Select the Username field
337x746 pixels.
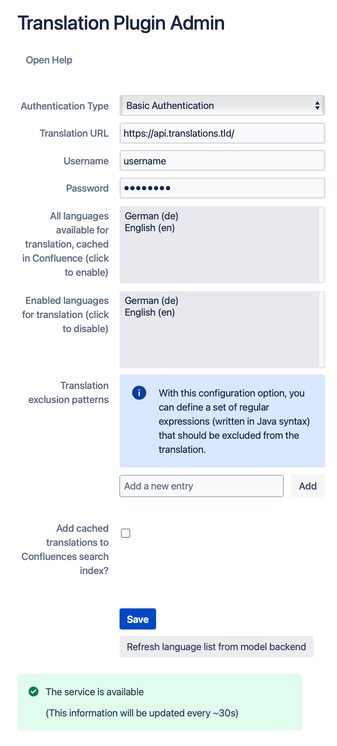pyautogui.click(x=222, y=160)
